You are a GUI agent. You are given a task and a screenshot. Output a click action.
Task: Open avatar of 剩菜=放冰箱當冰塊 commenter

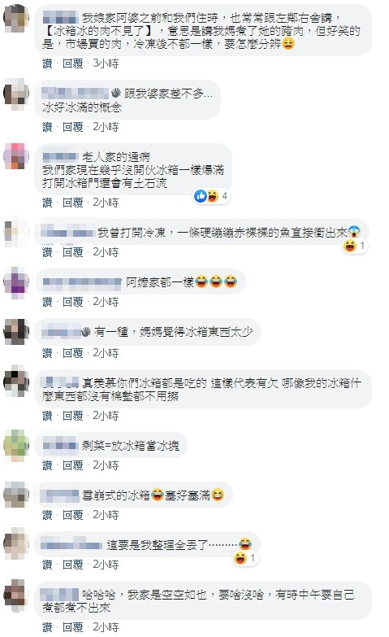(16, 445)
